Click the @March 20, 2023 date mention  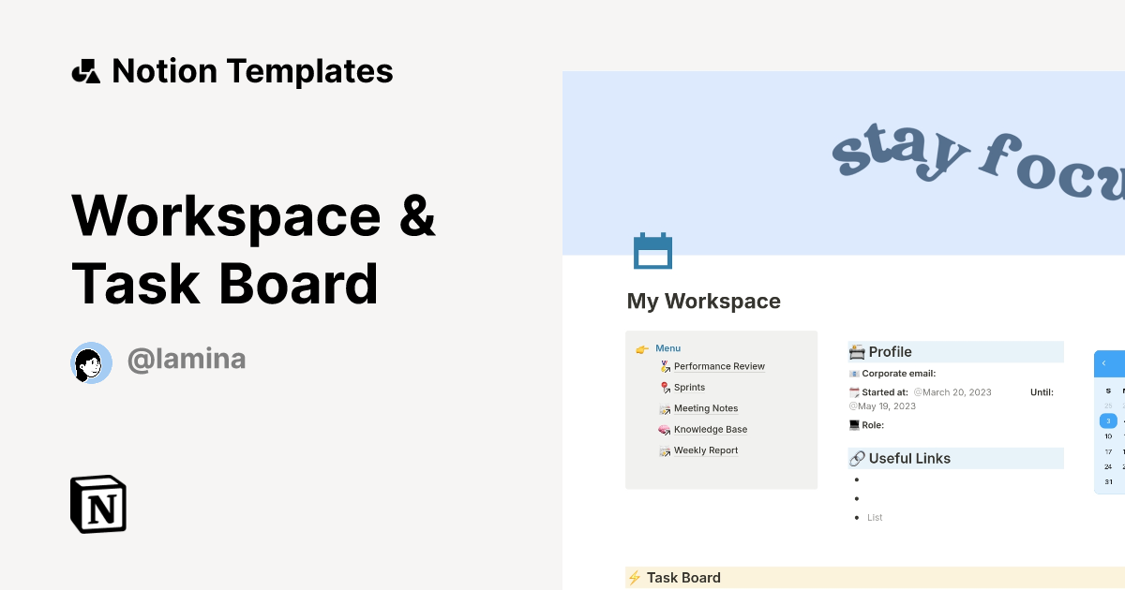point(952,392)
